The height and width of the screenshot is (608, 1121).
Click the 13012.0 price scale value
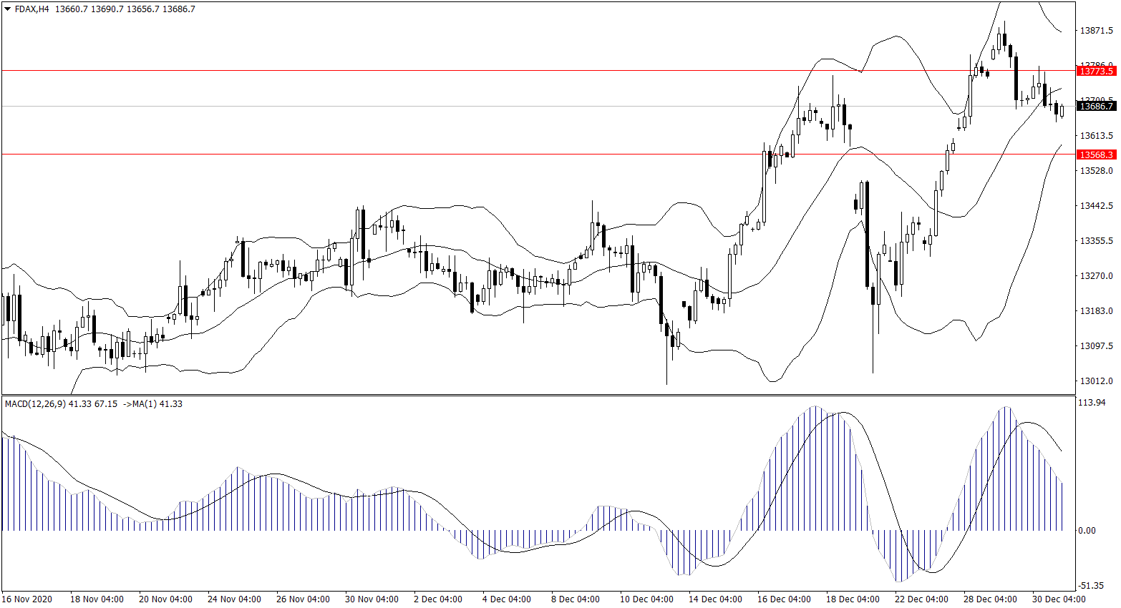1096,381
